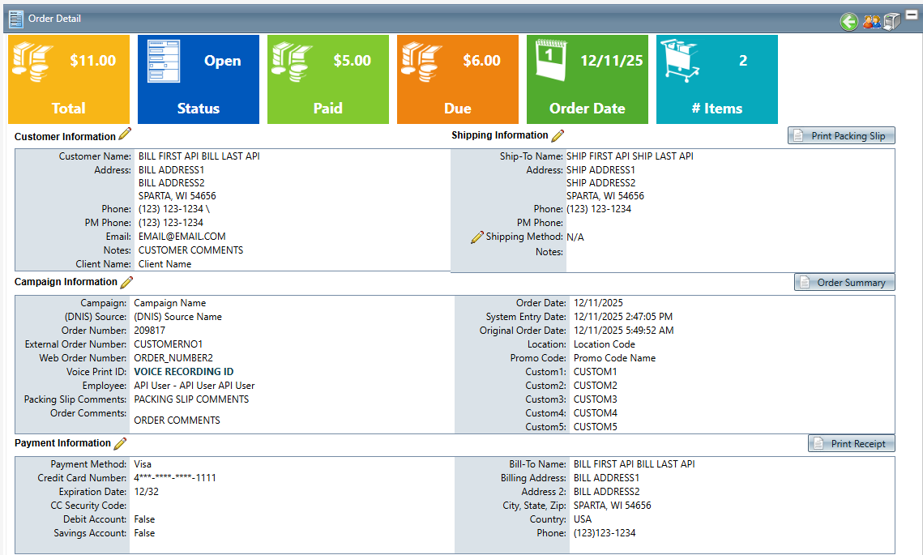Viewport: 923px width, 555px height.
Task: Open the Order Summary button
Action: point(844,283)
